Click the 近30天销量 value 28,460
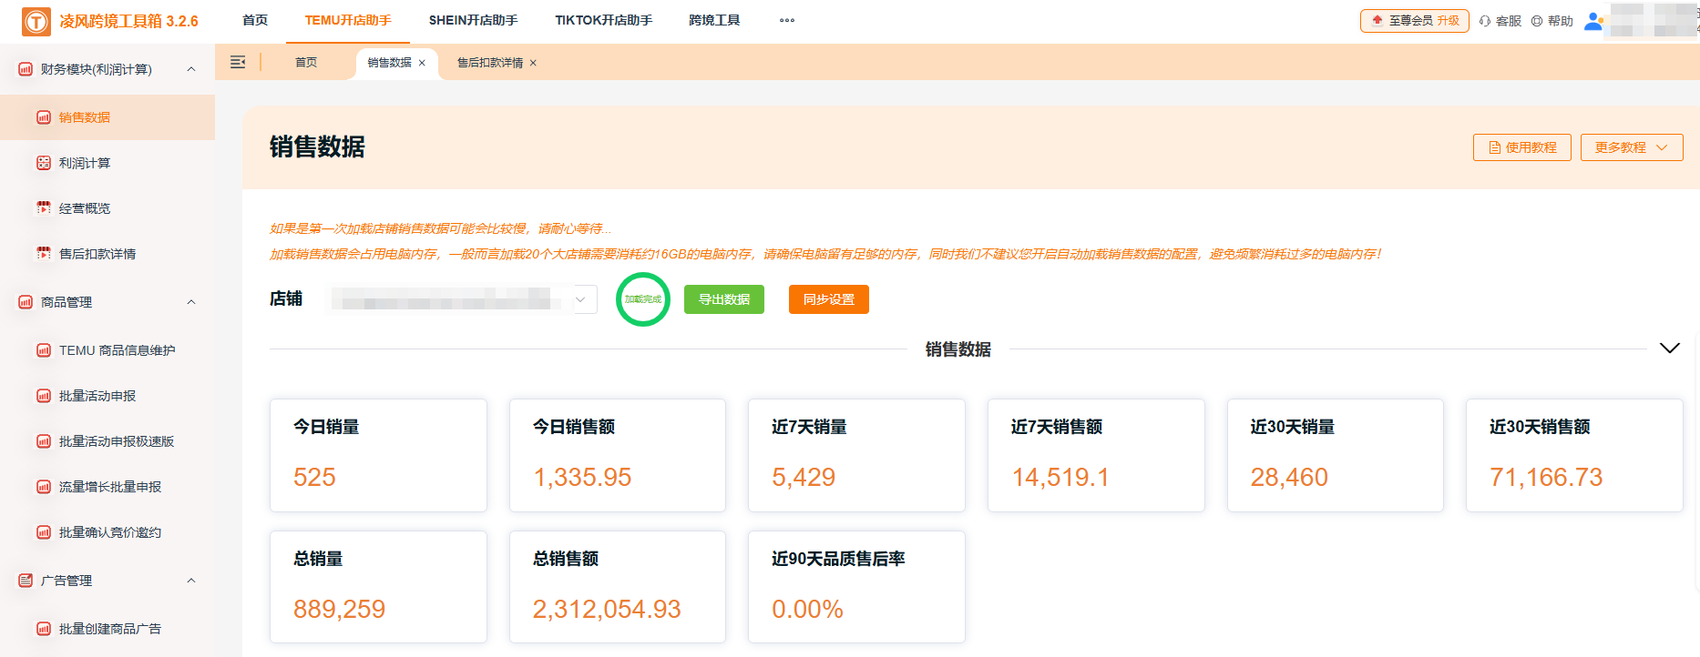This screenshot has height=657, width=1700. click(1289, 477)
